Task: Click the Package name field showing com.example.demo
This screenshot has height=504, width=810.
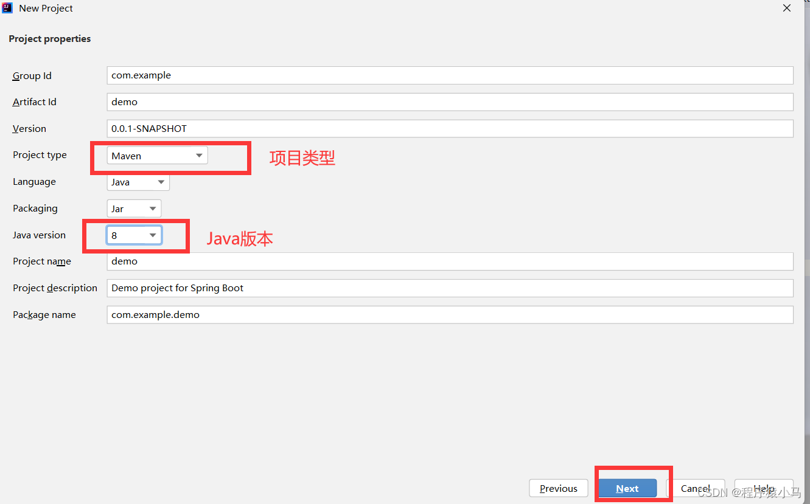Action: [x=365, y=314]
